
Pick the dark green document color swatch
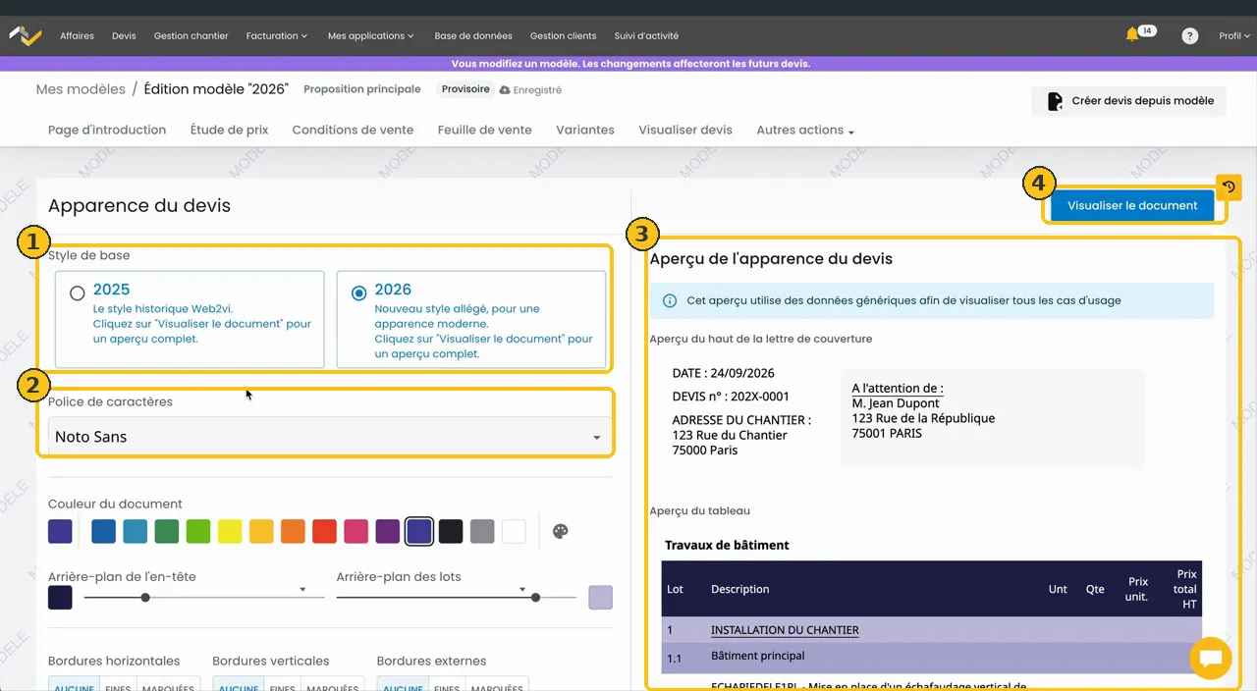pos(167,531)
